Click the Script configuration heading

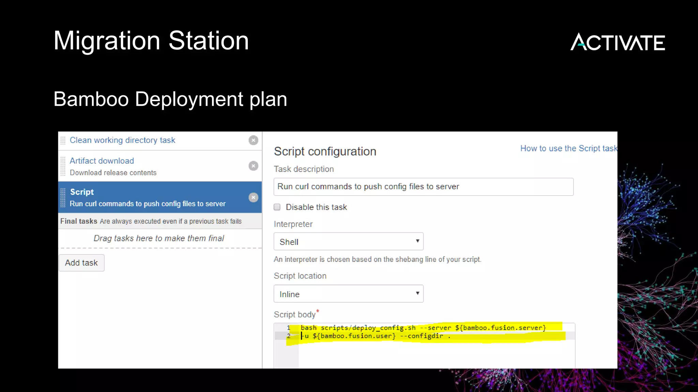(325, 151)
